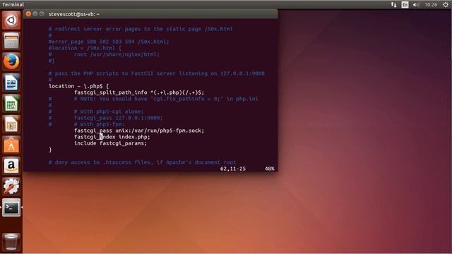Close the terminal window

pyautogui.click(x=28, y=14)
